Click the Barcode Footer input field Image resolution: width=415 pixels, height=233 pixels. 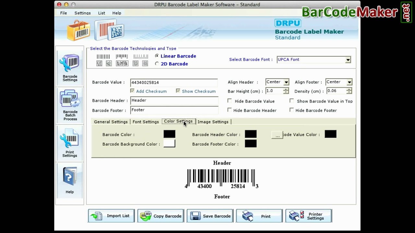click(x=174, y=110)
